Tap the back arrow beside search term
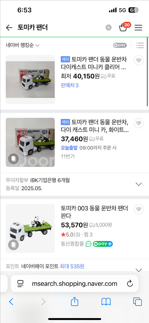This screenshot has height=323, width=149. pos(9,27)
